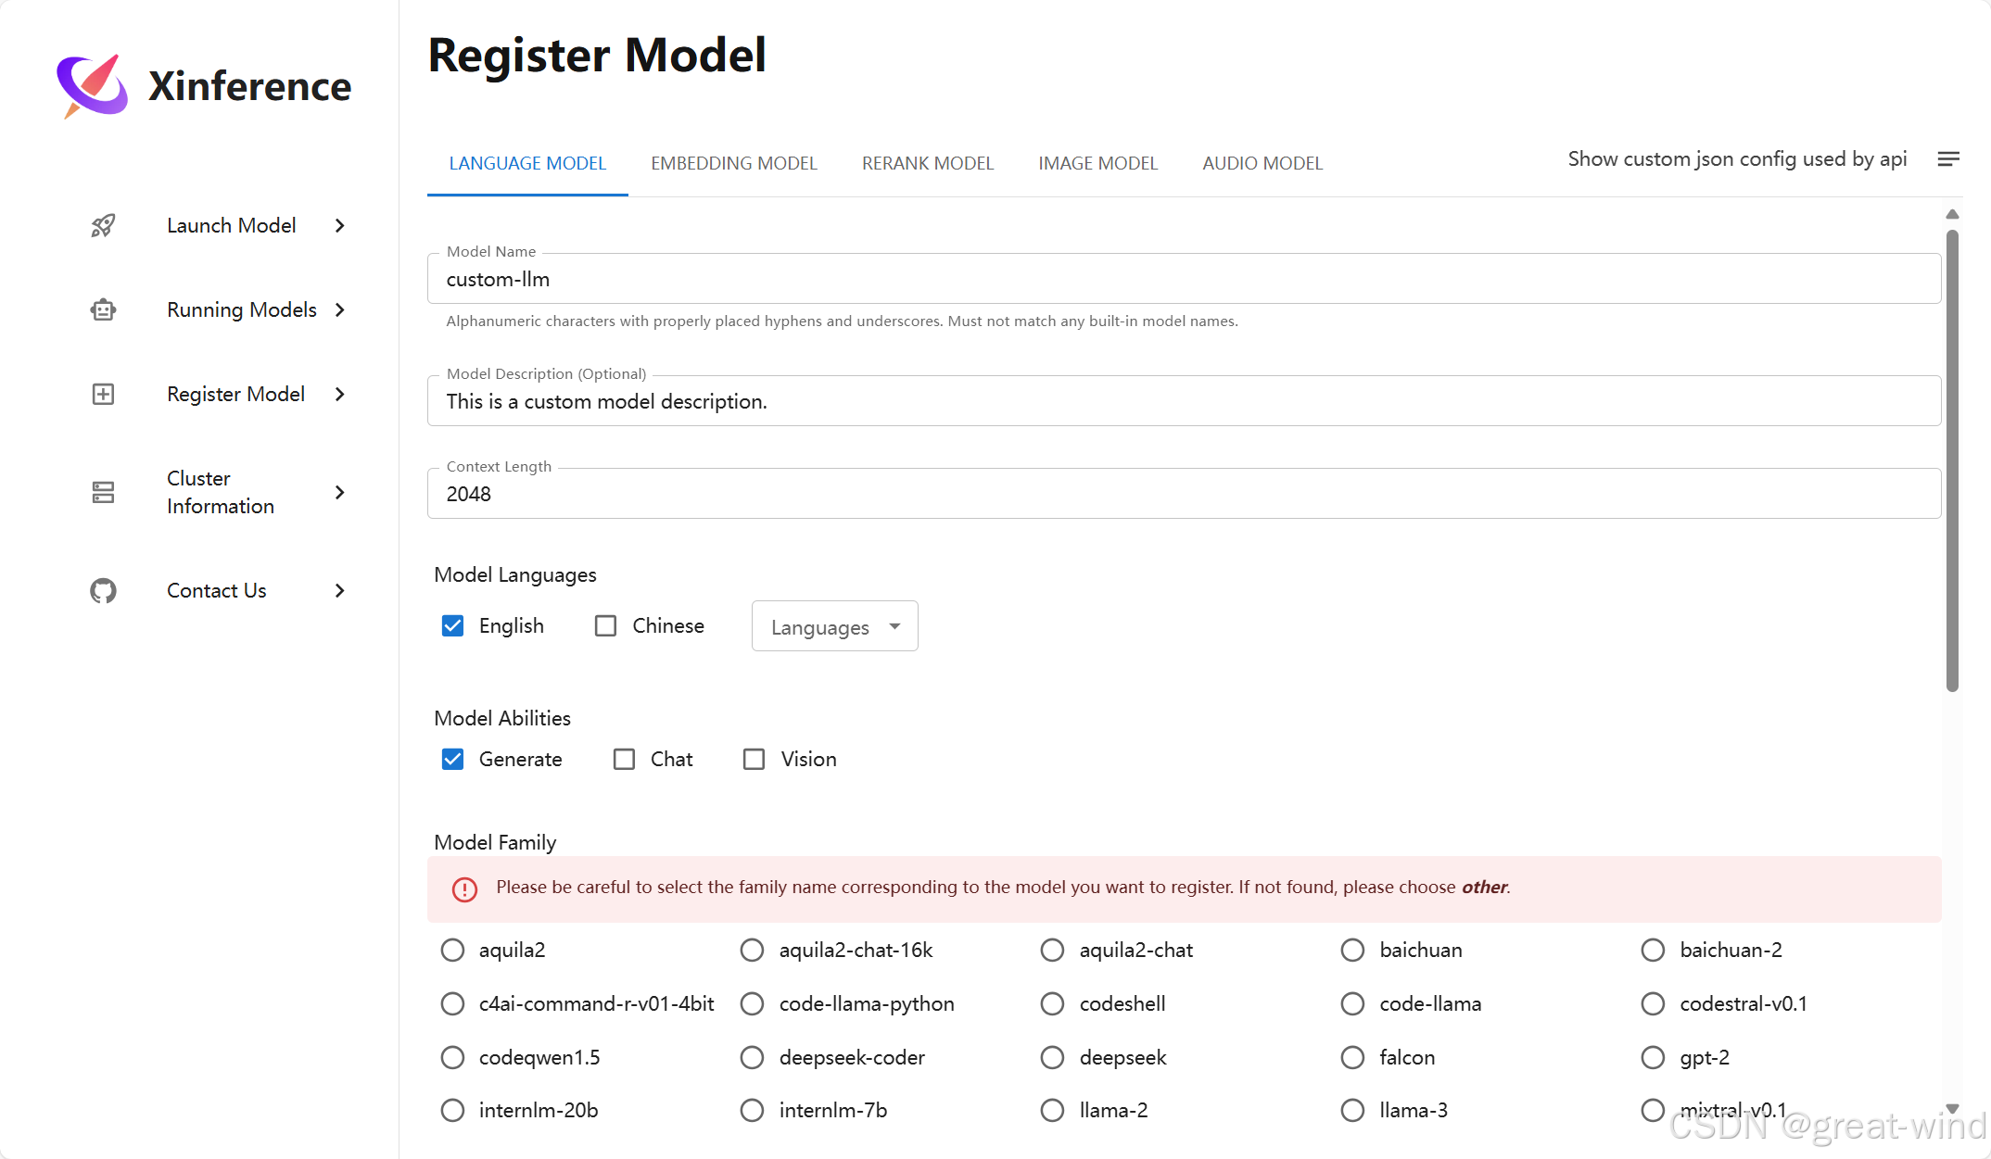This screenshot has height=1159, width=1991.
Task: Click Show custom json config text
Action: click(x=1736, y=159)
